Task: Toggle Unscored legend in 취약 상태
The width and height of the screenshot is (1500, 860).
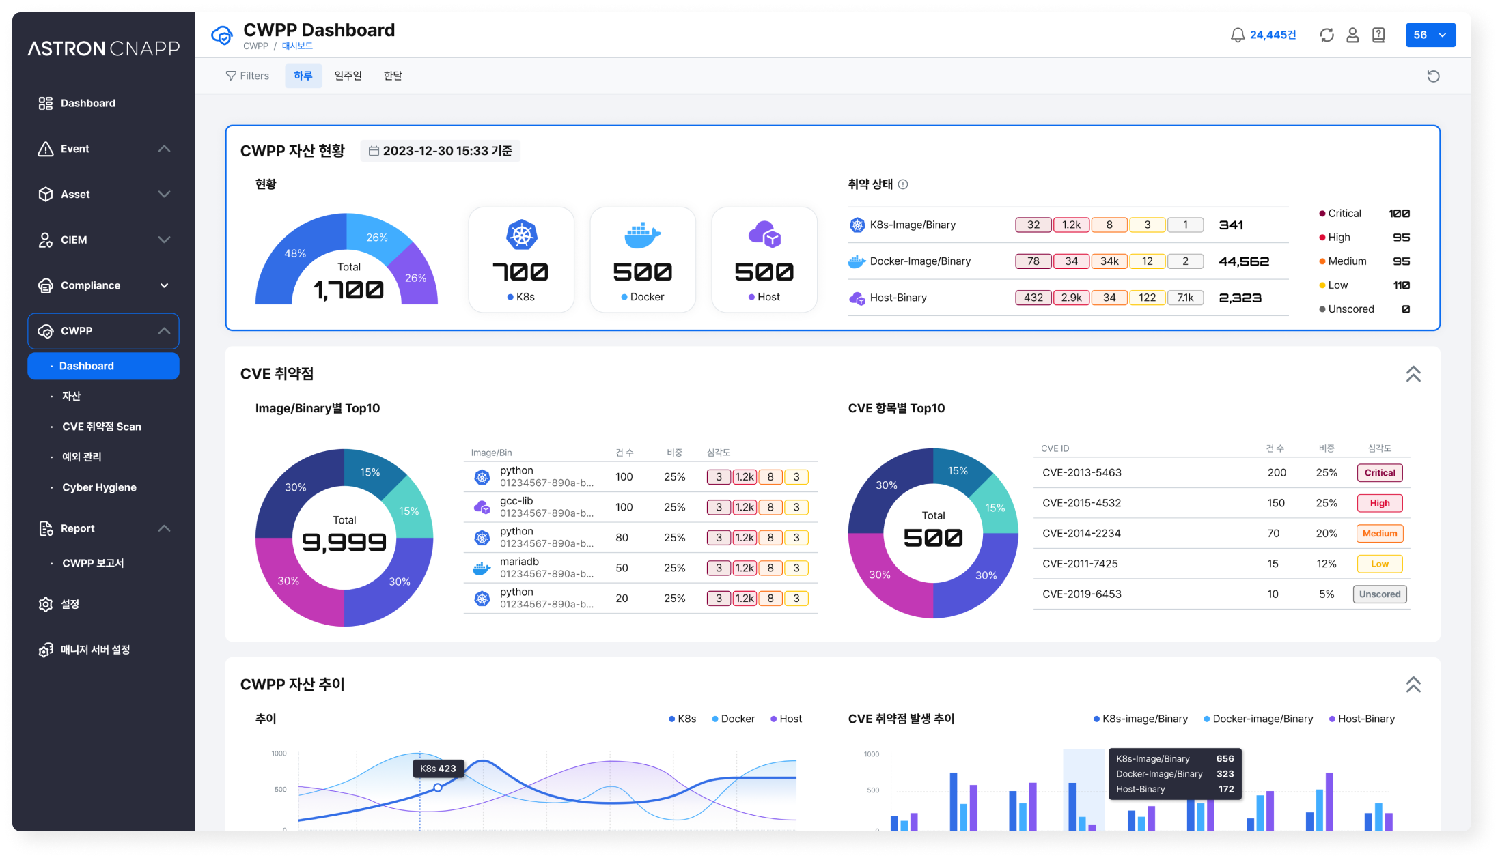Action: tap(1346, 309)
